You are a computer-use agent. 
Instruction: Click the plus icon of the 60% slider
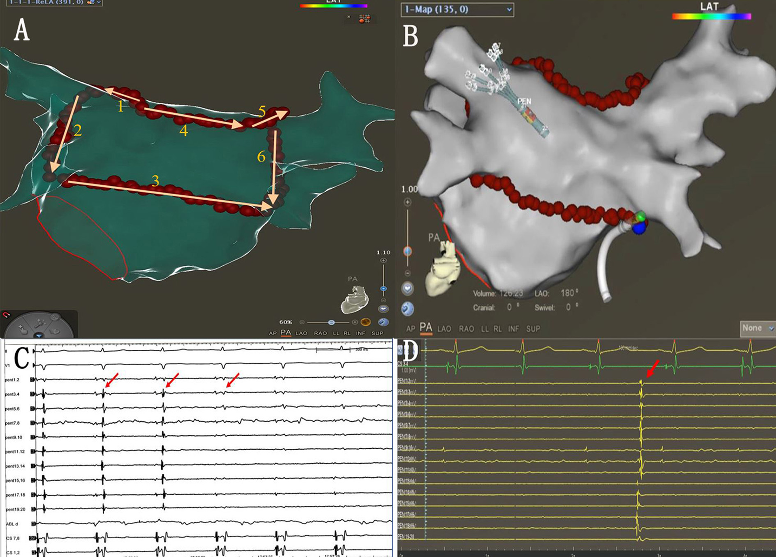coord(355,322)
